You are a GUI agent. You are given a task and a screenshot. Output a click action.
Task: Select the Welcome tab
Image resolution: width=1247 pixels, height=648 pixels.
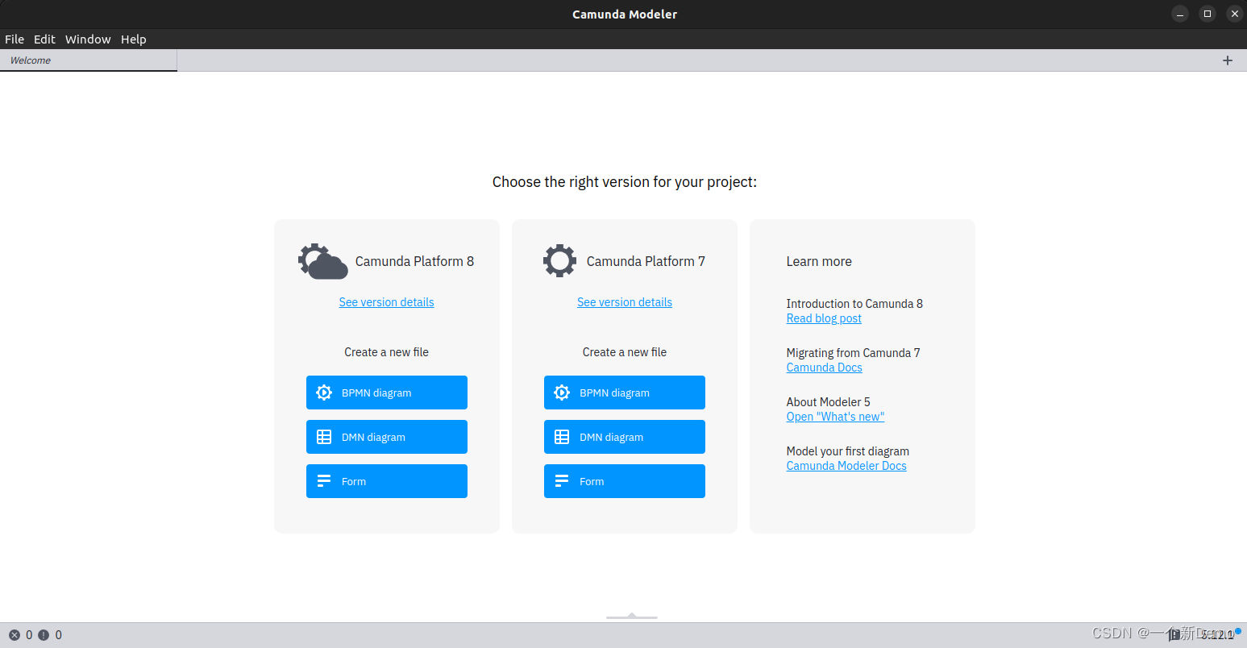point(89,60)
